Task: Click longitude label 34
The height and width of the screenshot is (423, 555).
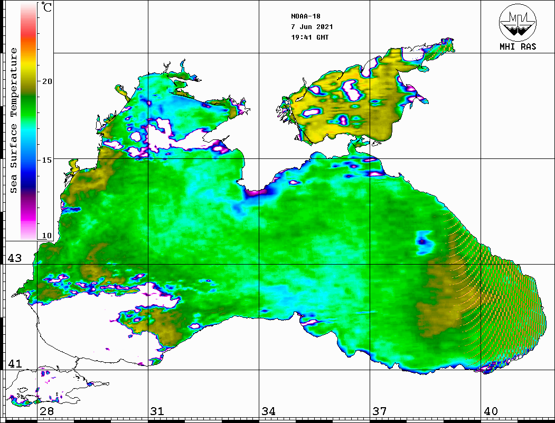Action: click(x=268, y=411)
